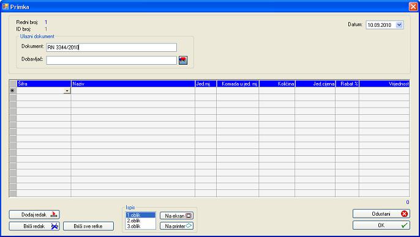Select 1.oblik in the Ispis list
Screen dimensions: 420x237
point(141,215)
